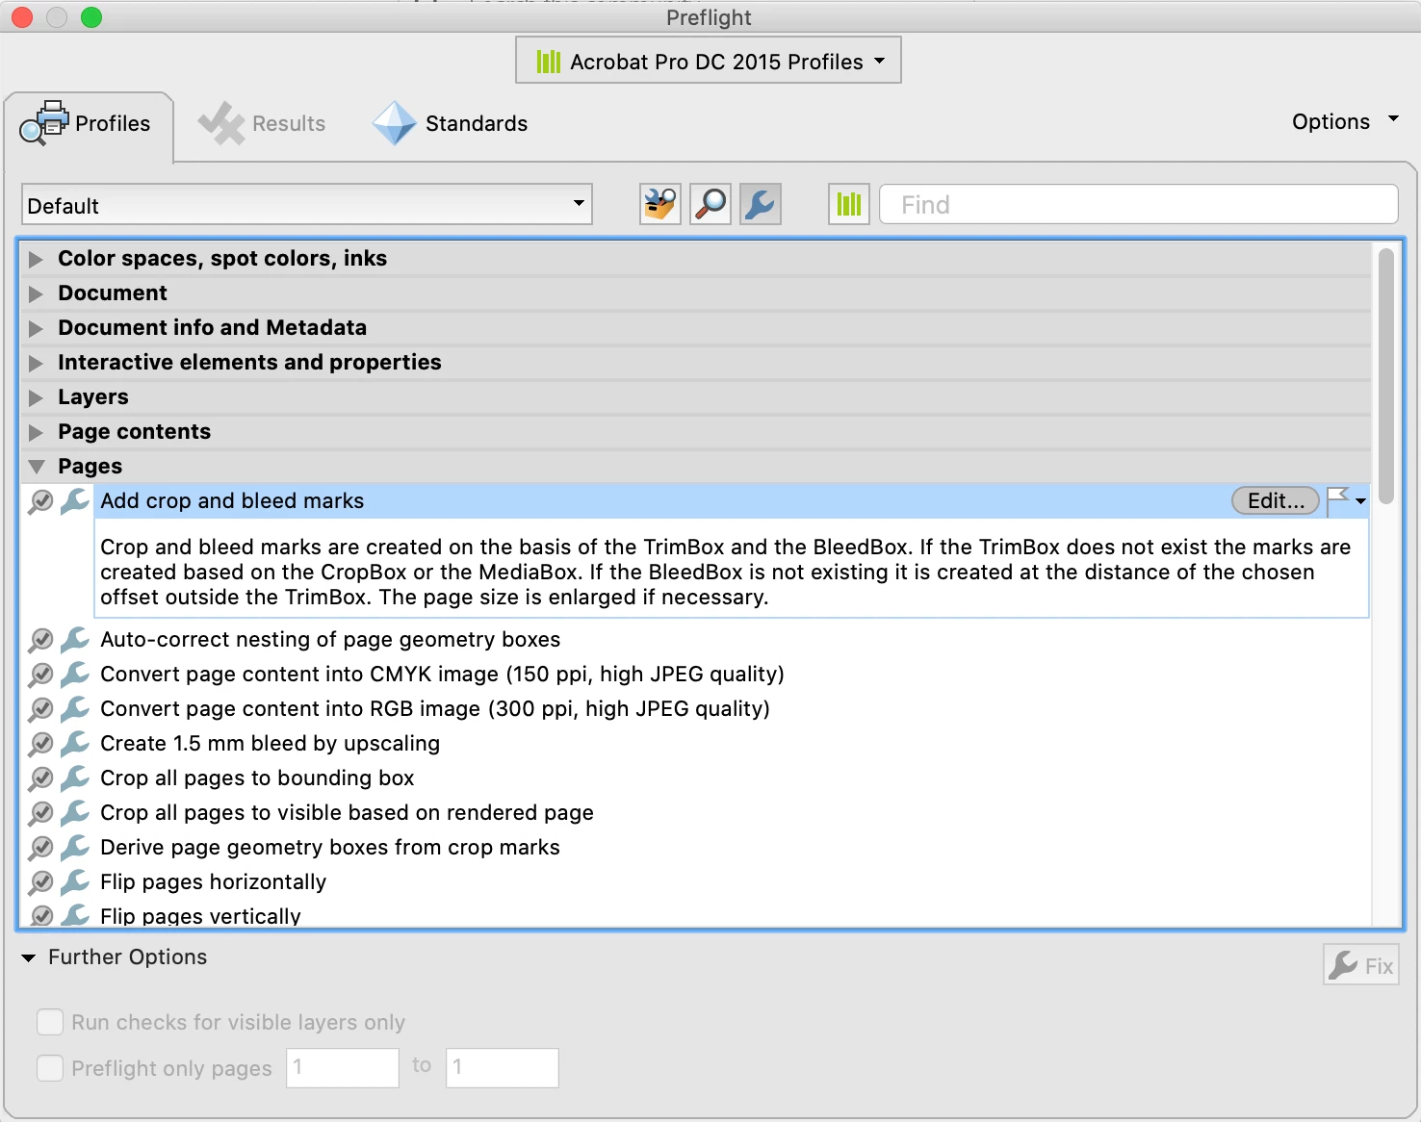The width and height of the screenshot is (1421, 1122).
Task: Select Crop all pages to bounding box
Action: (257, 778)
